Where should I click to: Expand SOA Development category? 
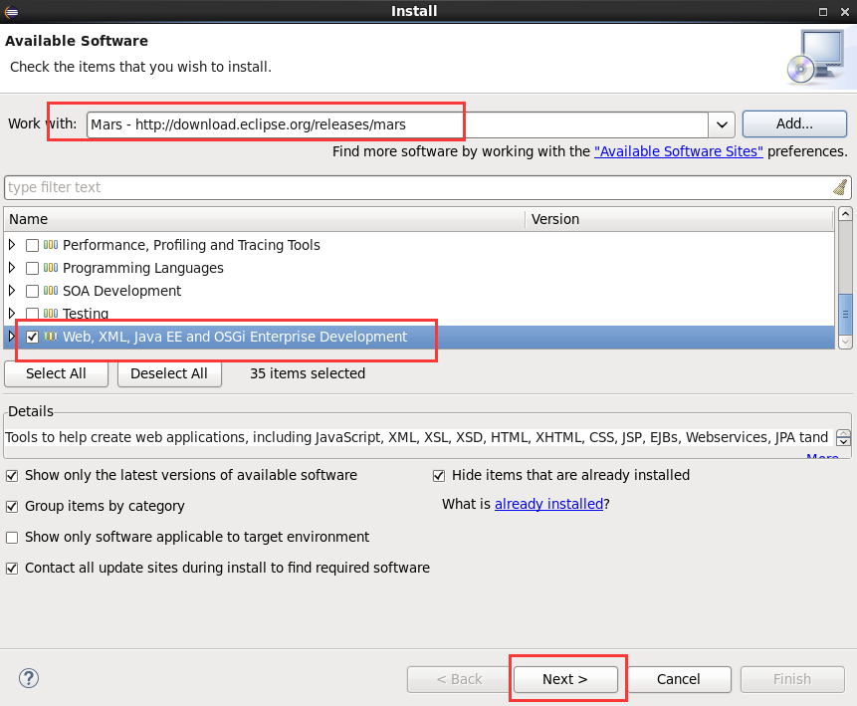12,291
